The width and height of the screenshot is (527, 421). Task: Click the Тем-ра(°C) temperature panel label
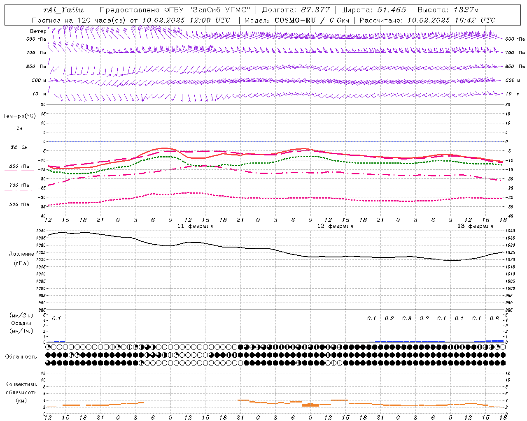[19, 116]
